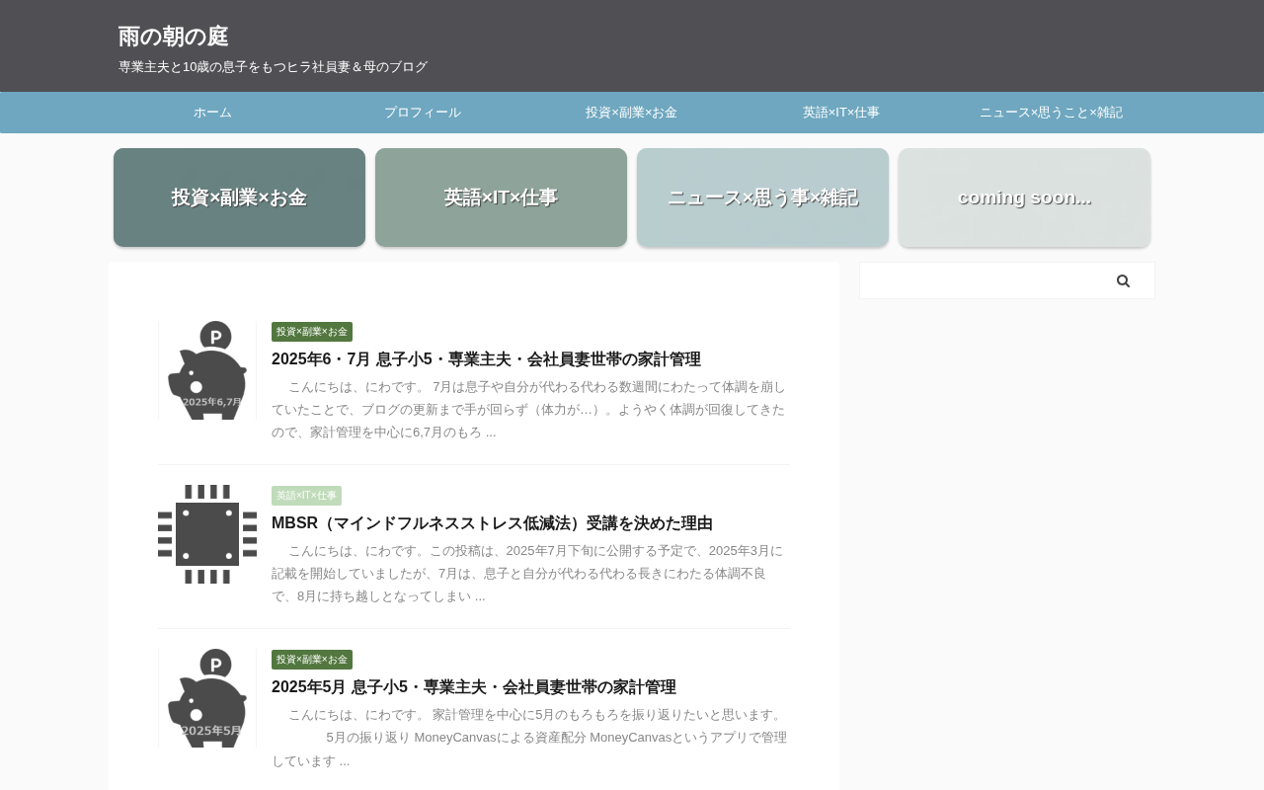This screenshot has height=790, width=1264.
Task: Select 投資×副業×お金 in the navigation bar
Action: [632, 113]
